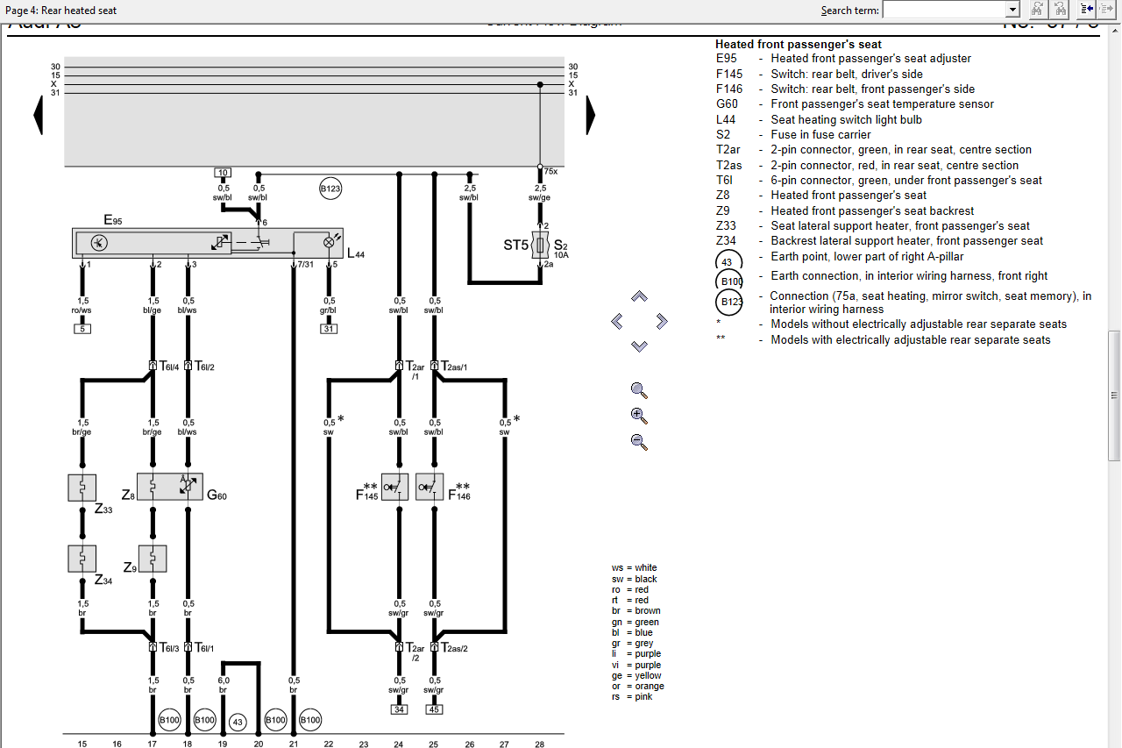Viewport: 1122px width, 748px height.
Task: Click the B123 connection circle in diagram
Action: coord(330,188)
